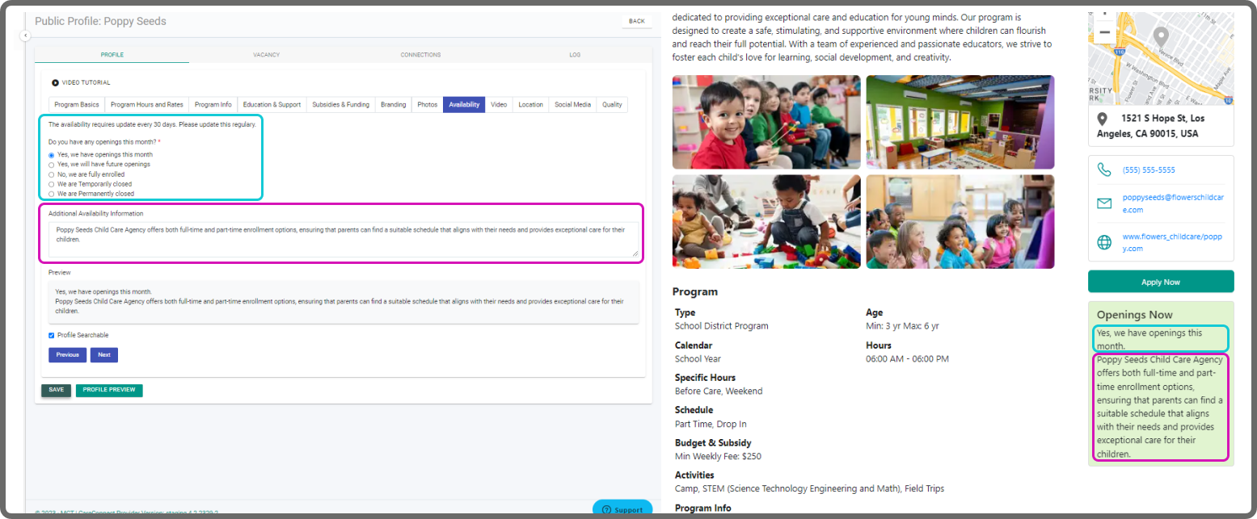
Task: Click the Apply Now button
Action: (1161, 282)
